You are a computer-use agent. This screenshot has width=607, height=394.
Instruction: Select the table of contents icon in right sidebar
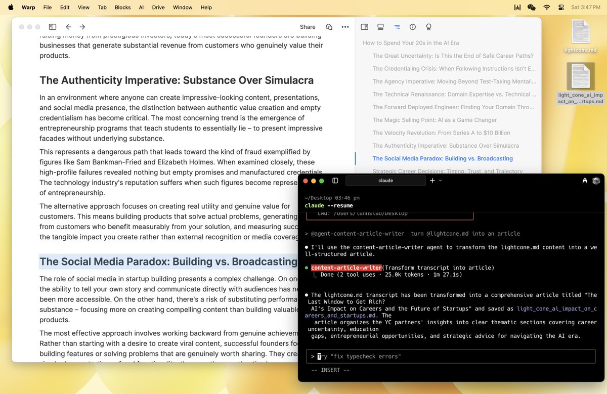coord(397,27)
